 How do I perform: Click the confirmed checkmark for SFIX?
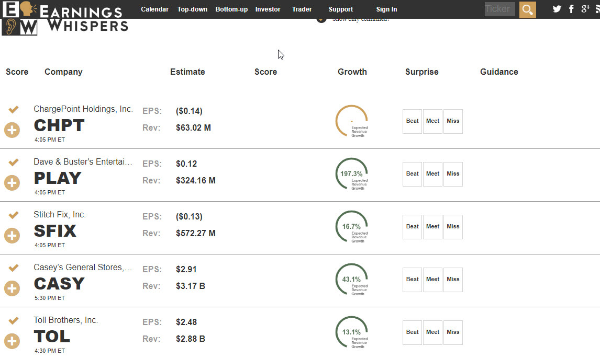(x=14, y=215)
